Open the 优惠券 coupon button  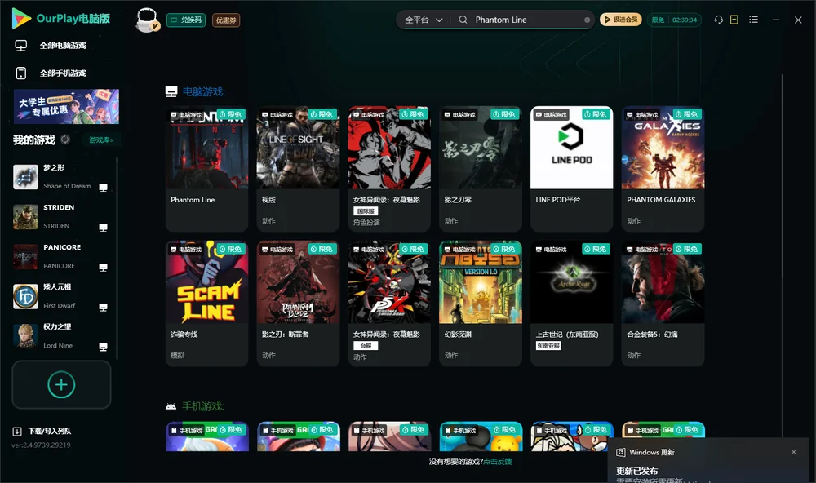226,20
